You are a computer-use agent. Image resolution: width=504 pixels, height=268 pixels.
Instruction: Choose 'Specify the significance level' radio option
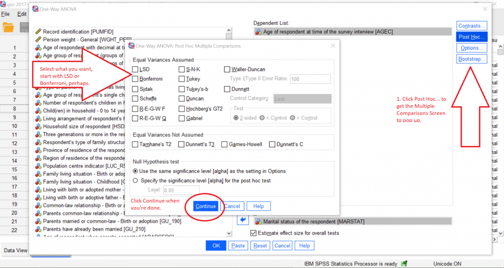coord(135,180)
